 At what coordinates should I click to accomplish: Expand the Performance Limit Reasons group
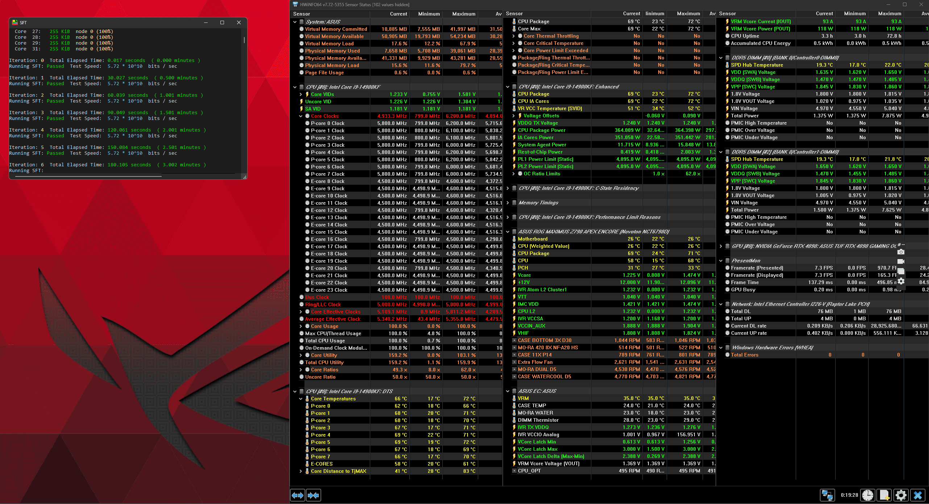[508, 217]
